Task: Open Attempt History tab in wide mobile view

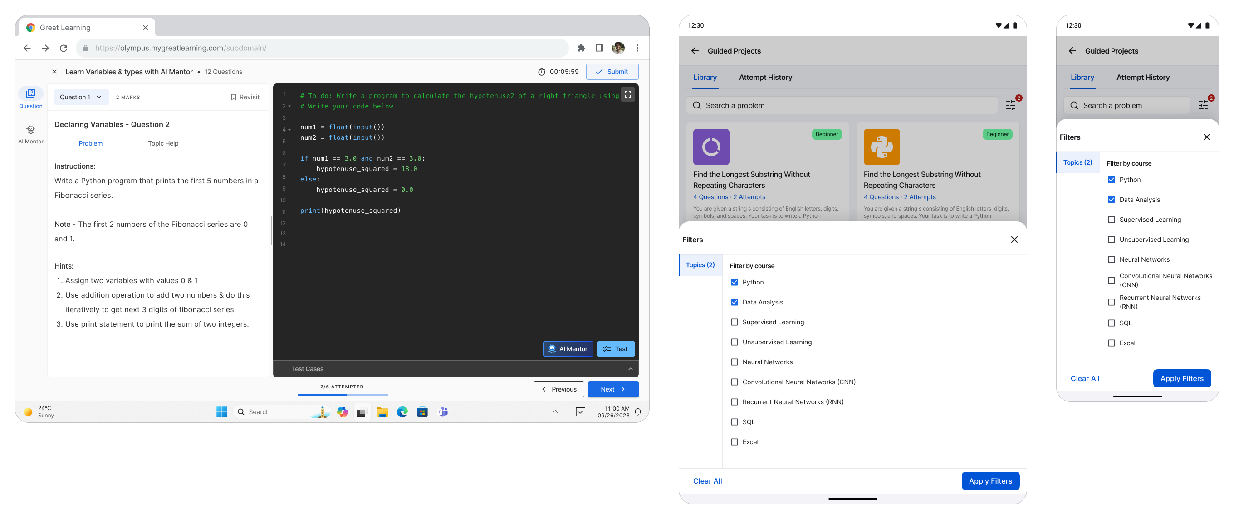Action: coord(765,77)
